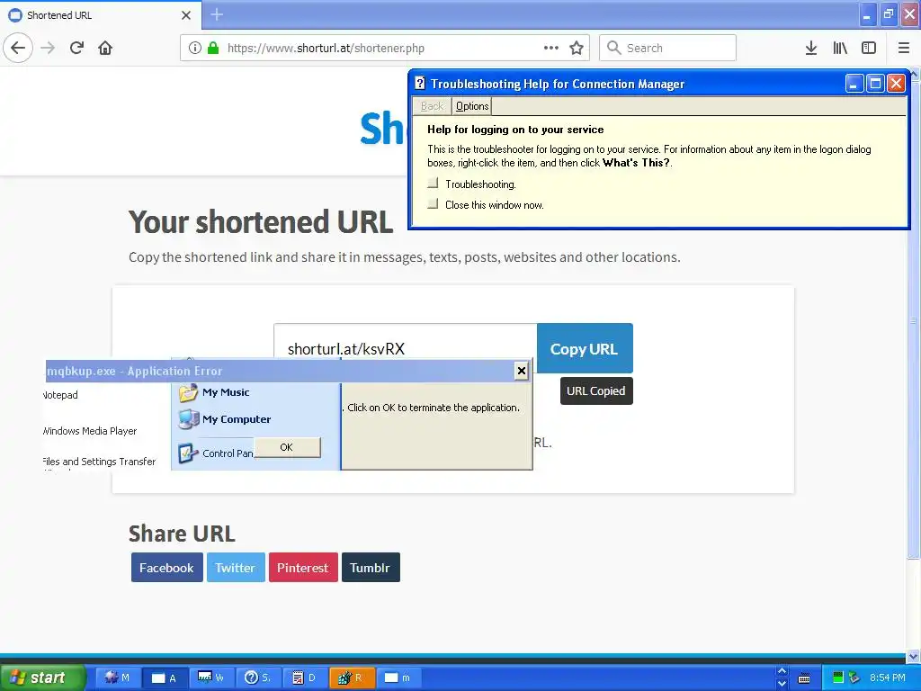Image resolution: width=921 pixels, height=691 pixels.
Task: Switch to taskbar item labeled W
Action: (x=210, y=678)
